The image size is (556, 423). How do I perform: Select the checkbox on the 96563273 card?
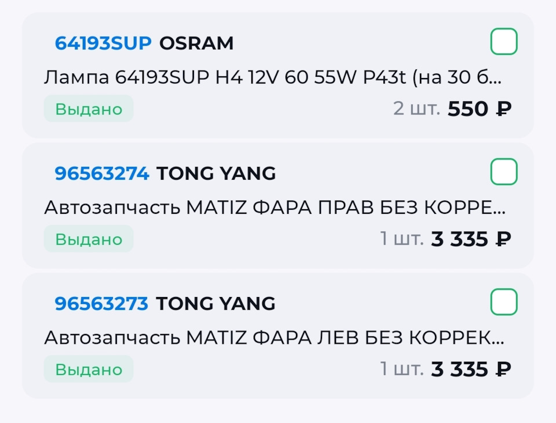[x=503, y=301]
